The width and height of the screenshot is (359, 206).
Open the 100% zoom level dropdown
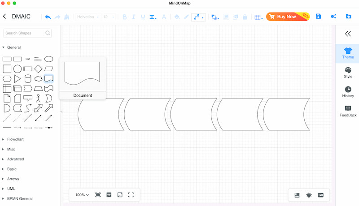click(82, 195)
